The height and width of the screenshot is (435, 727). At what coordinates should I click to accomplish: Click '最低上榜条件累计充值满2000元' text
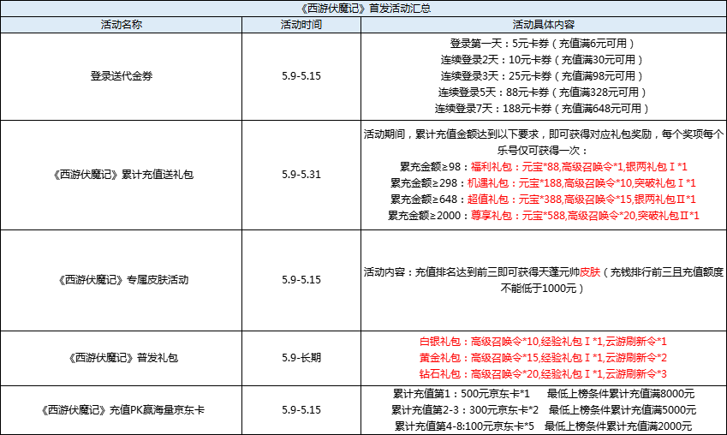click(x=618, y=426)
